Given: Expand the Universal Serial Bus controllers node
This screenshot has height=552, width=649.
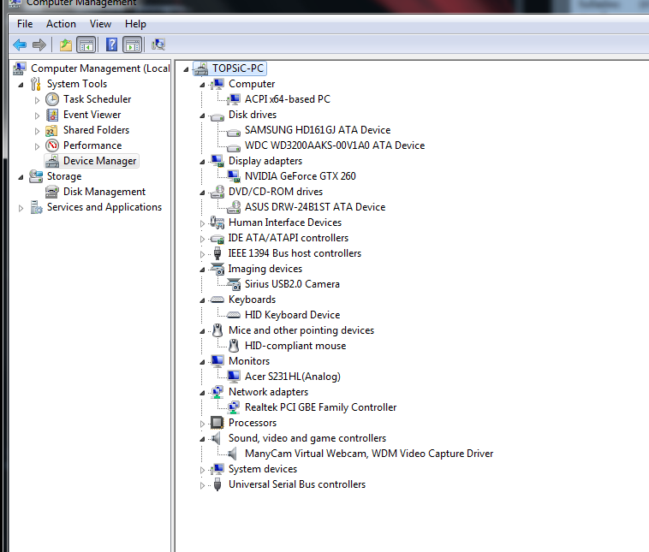Looking at the screenshot, I should [x=203, y=484].
